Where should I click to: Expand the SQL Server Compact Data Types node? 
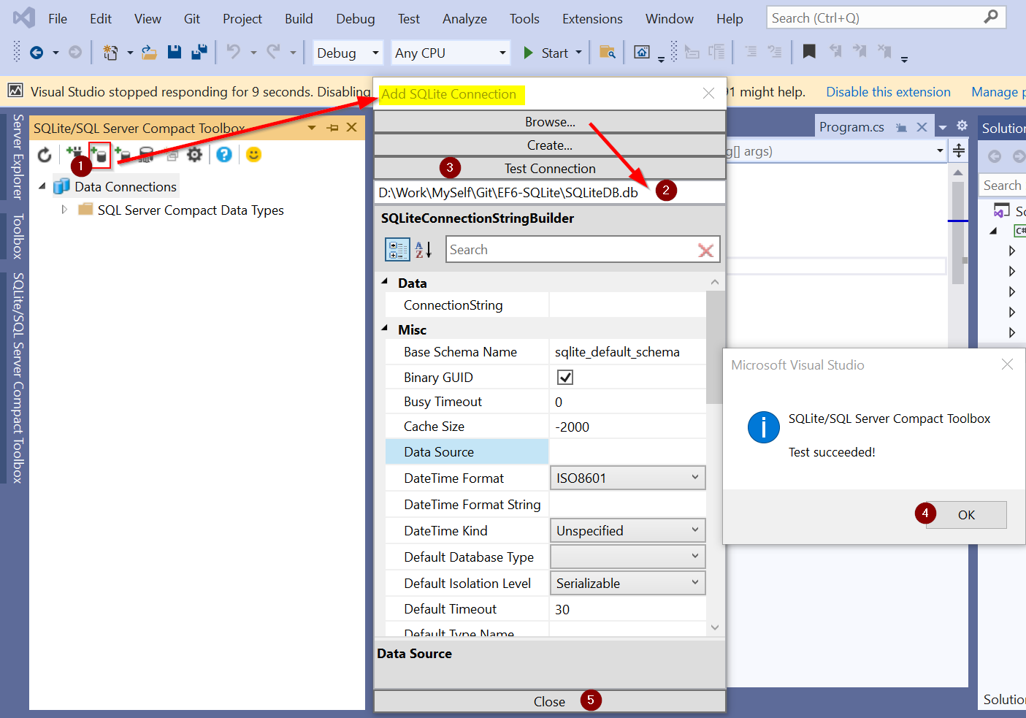[63, 210]
